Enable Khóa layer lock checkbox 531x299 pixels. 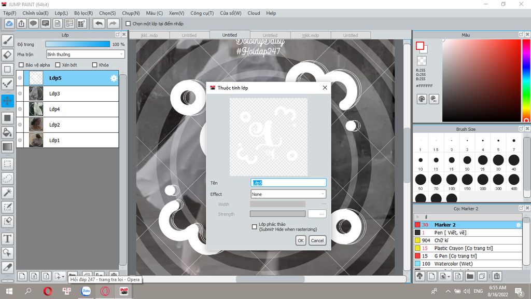click(94, 65)
